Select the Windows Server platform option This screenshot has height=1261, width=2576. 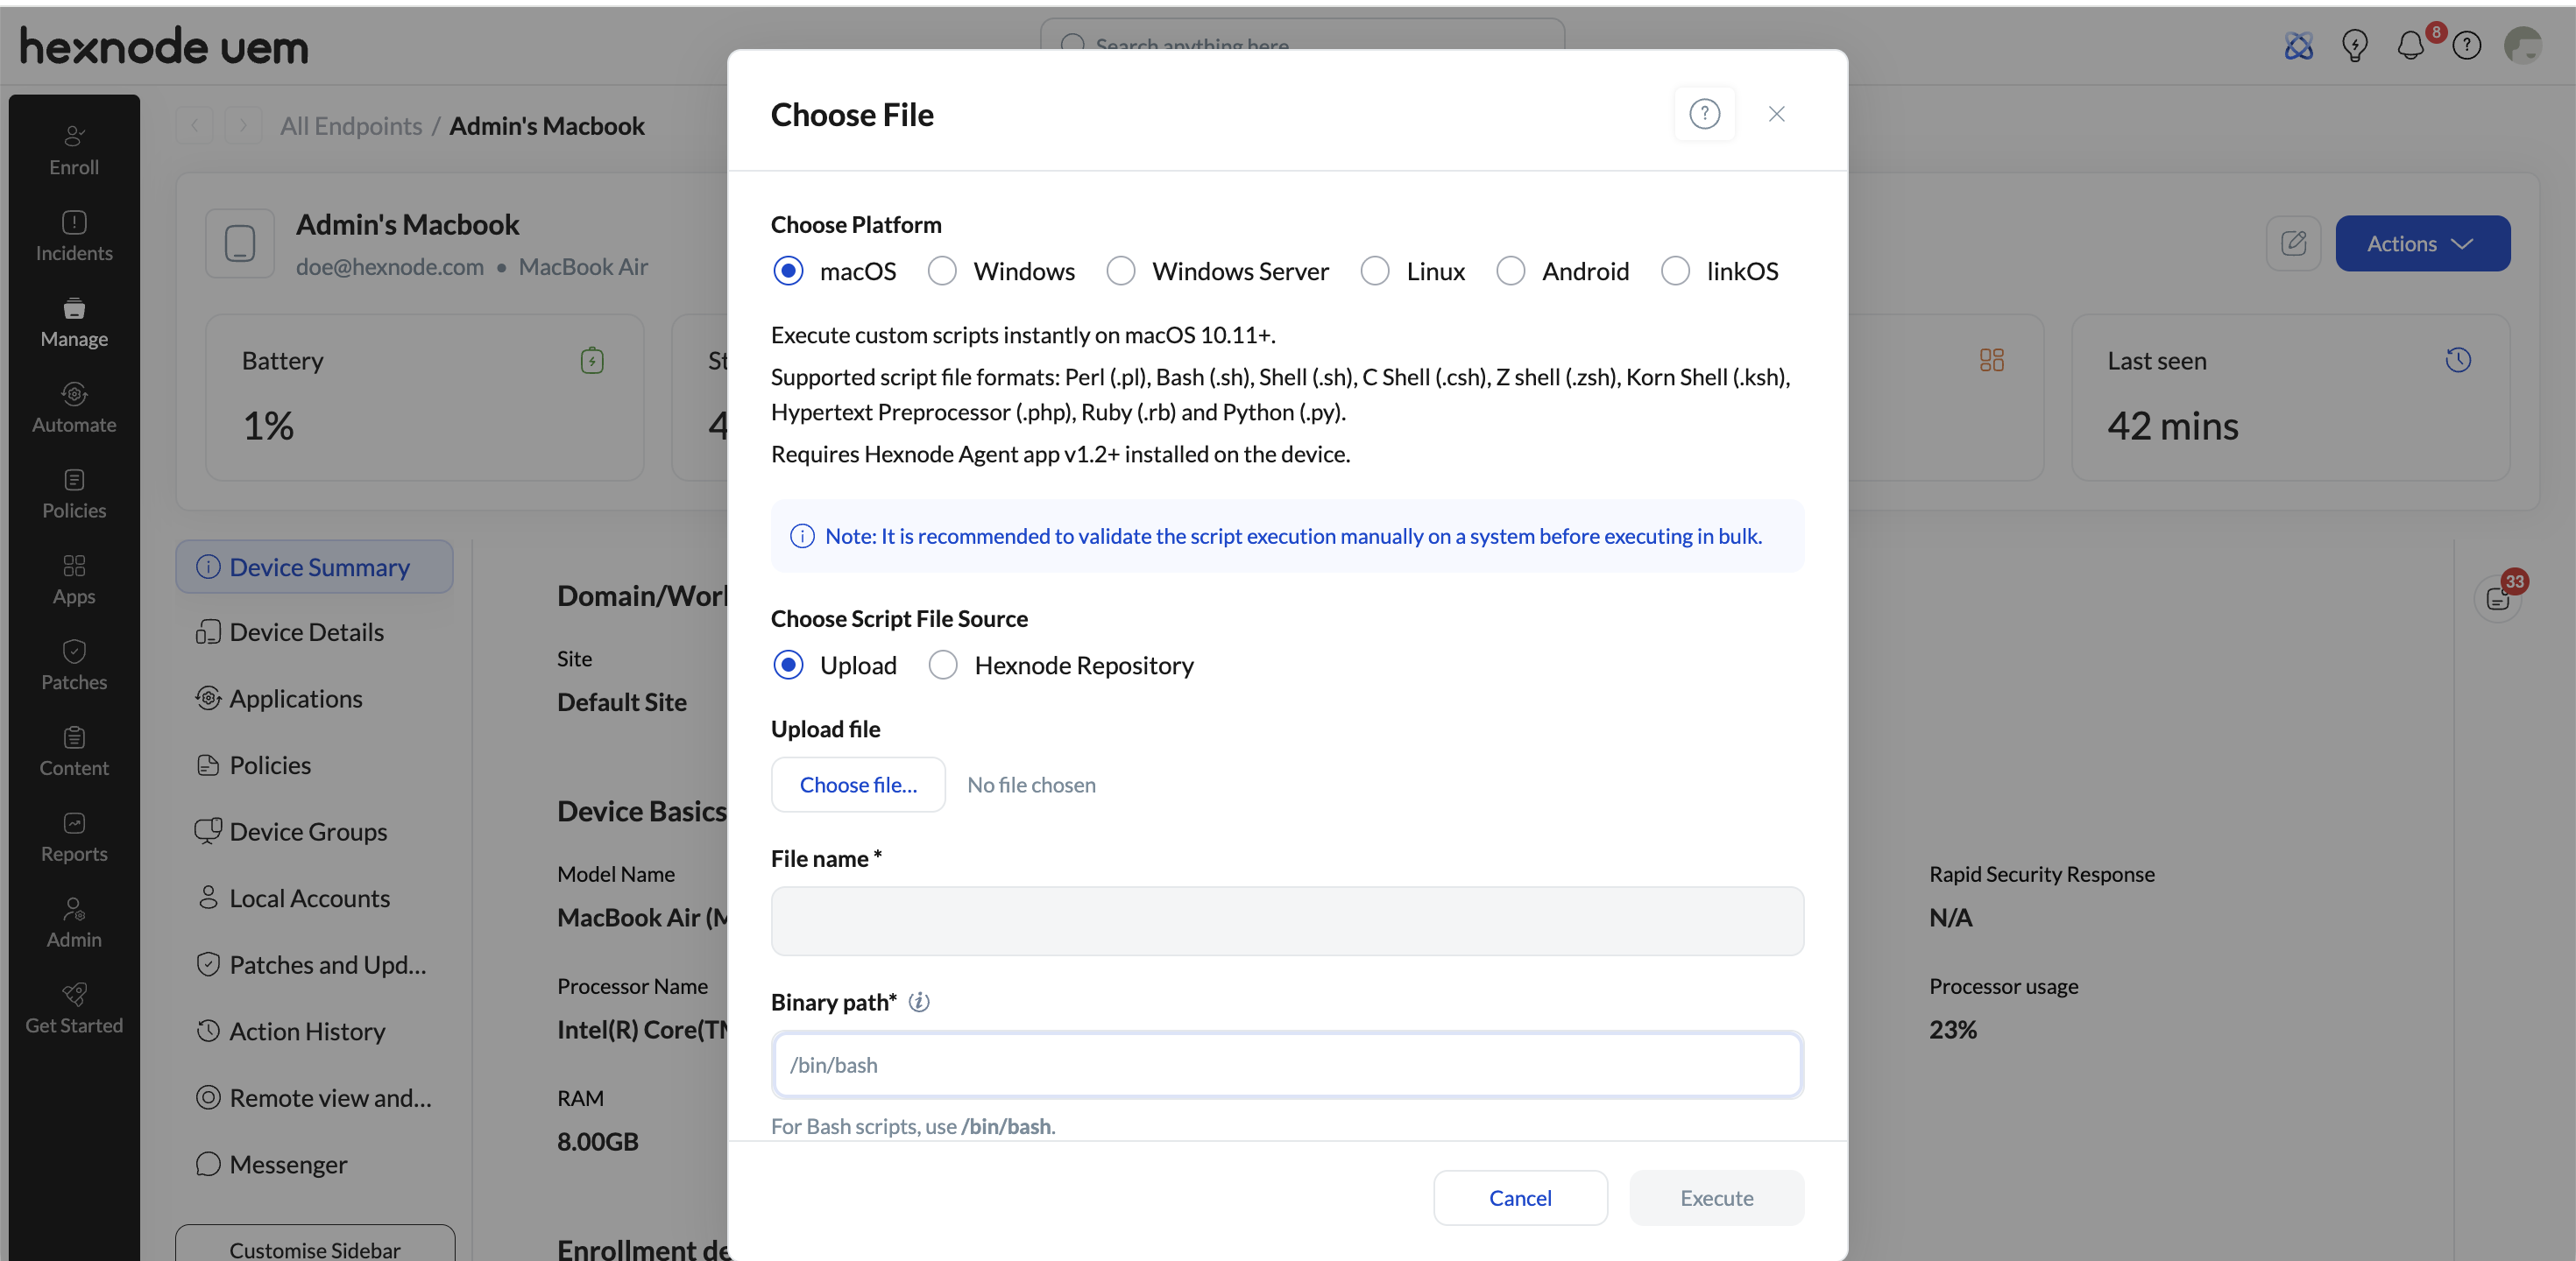pyautogui.click(x=1120, y=271)
